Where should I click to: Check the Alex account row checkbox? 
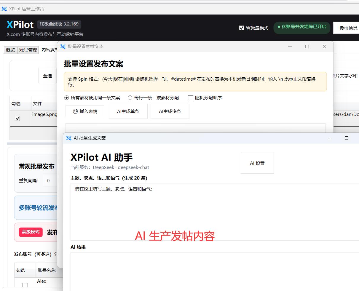(25, 285)
